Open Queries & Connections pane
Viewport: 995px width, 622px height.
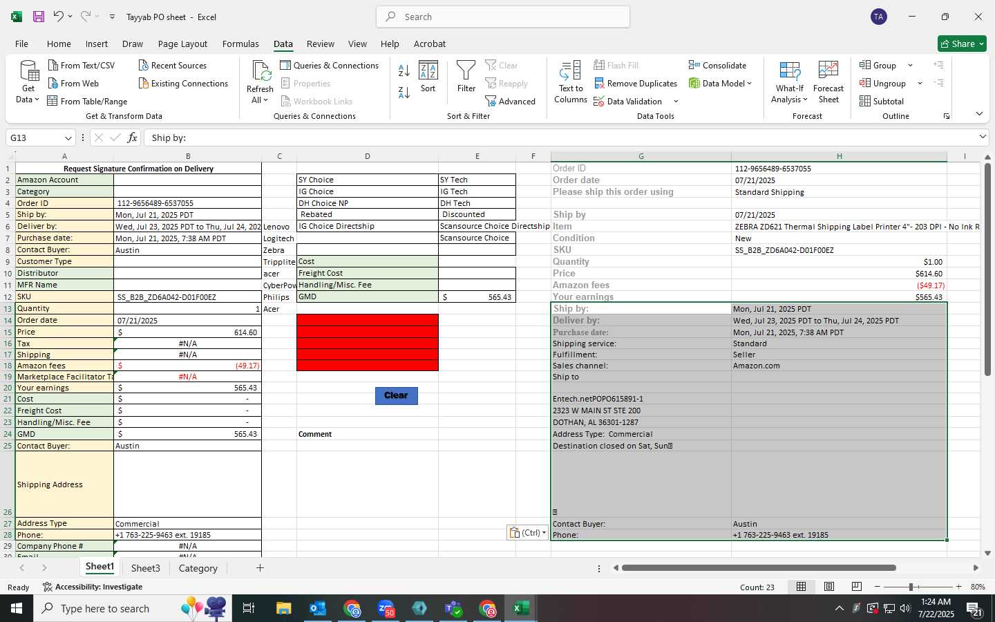pos(330,65)
